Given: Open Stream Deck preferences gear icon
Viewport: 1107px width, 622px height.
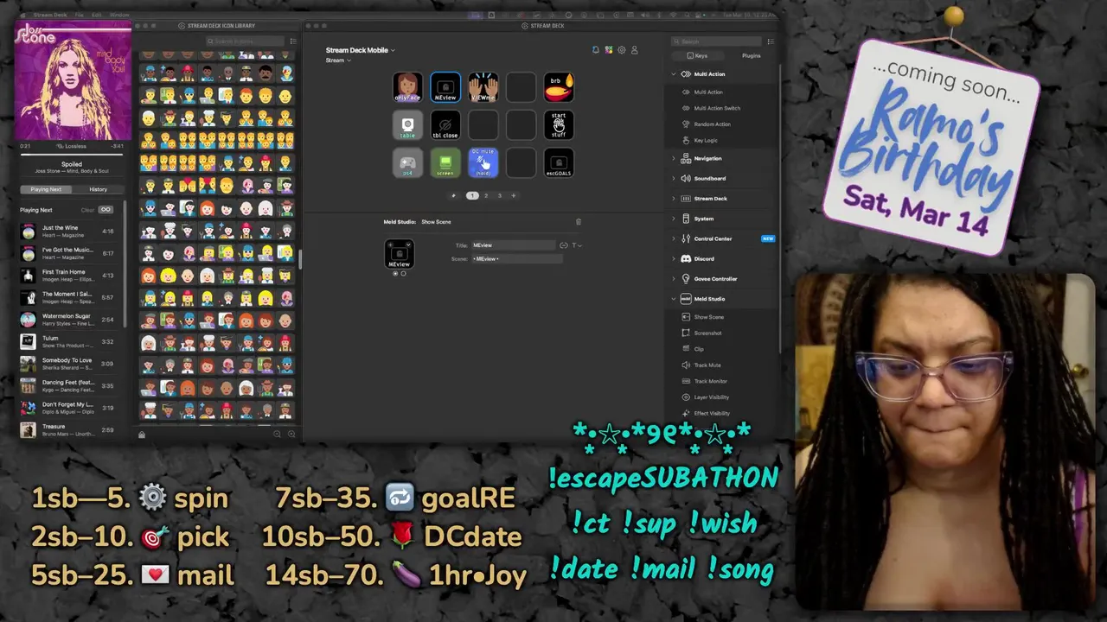Looking at the screenshot, I should click(x=621, y=50).
